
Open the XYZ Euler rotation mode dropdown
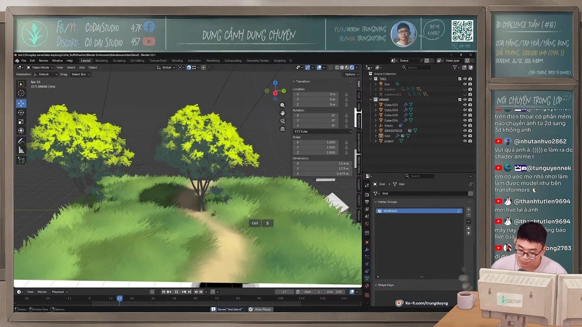(x=322, y=131)
